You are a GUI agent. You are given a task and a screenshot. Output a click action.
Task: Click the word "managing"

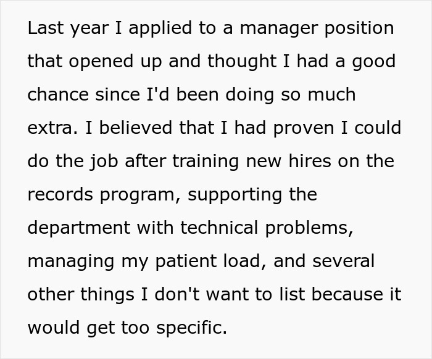71,262
